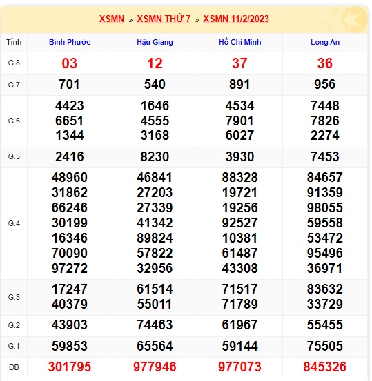
Task: Click G.4 number 48960
Action: pyautogui.click(x=70, y=177)
